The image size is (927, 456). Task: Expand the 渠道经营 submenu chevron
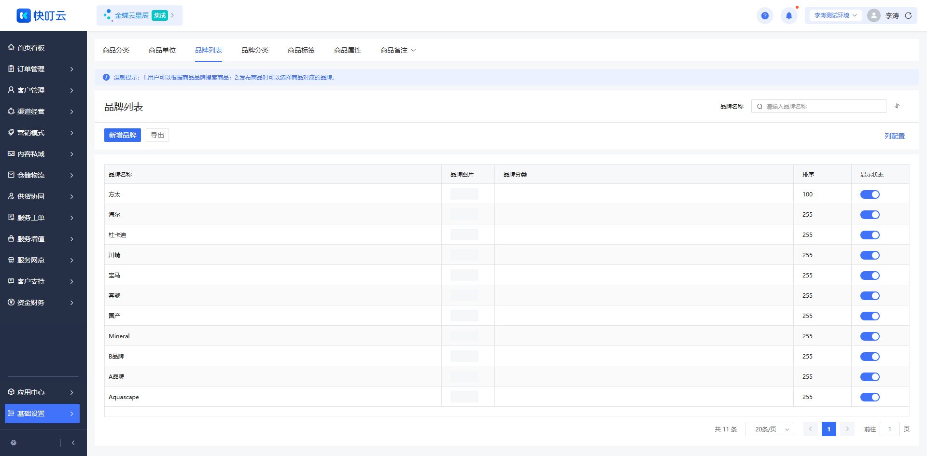click(x=71, y=111)
